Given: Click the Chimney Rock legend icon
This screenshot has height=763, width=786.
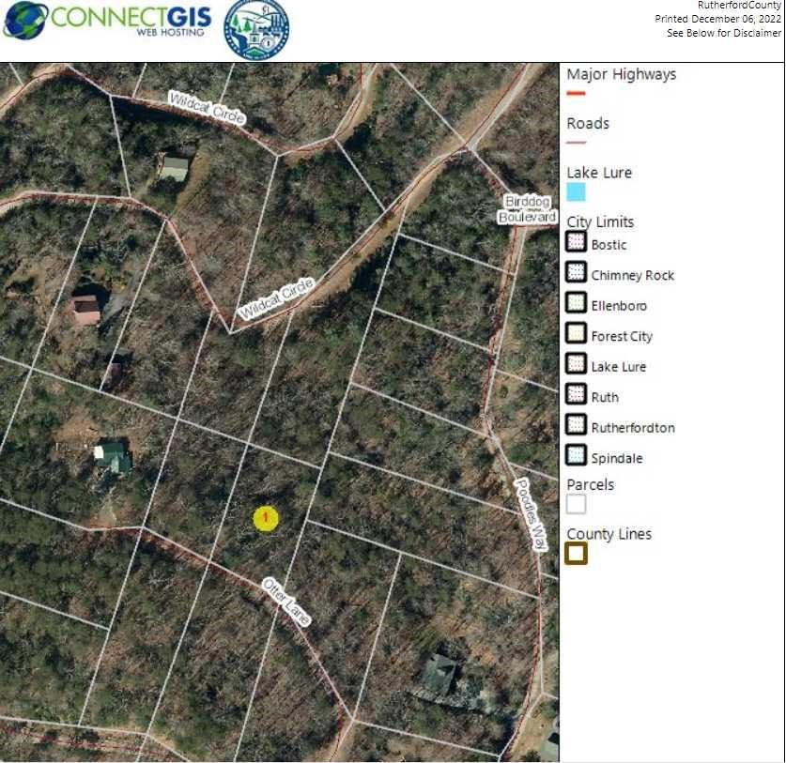Looking at the screenshot, I should (577, 275).
